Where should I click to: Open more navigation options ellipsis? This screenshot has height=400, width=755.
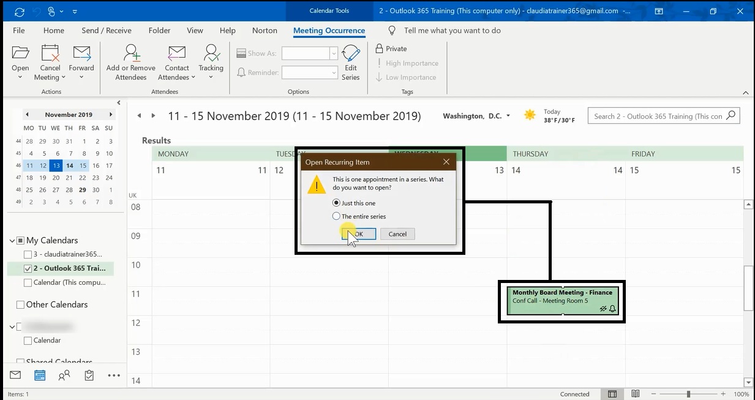click(114, 375)
